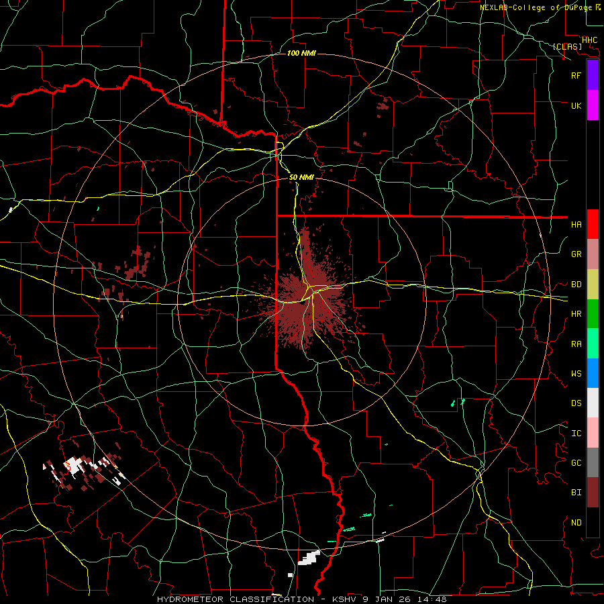Click the RF purple legend swatch
Image resolution: width=604 pixels, height=604 pixels.
point(593,75)
